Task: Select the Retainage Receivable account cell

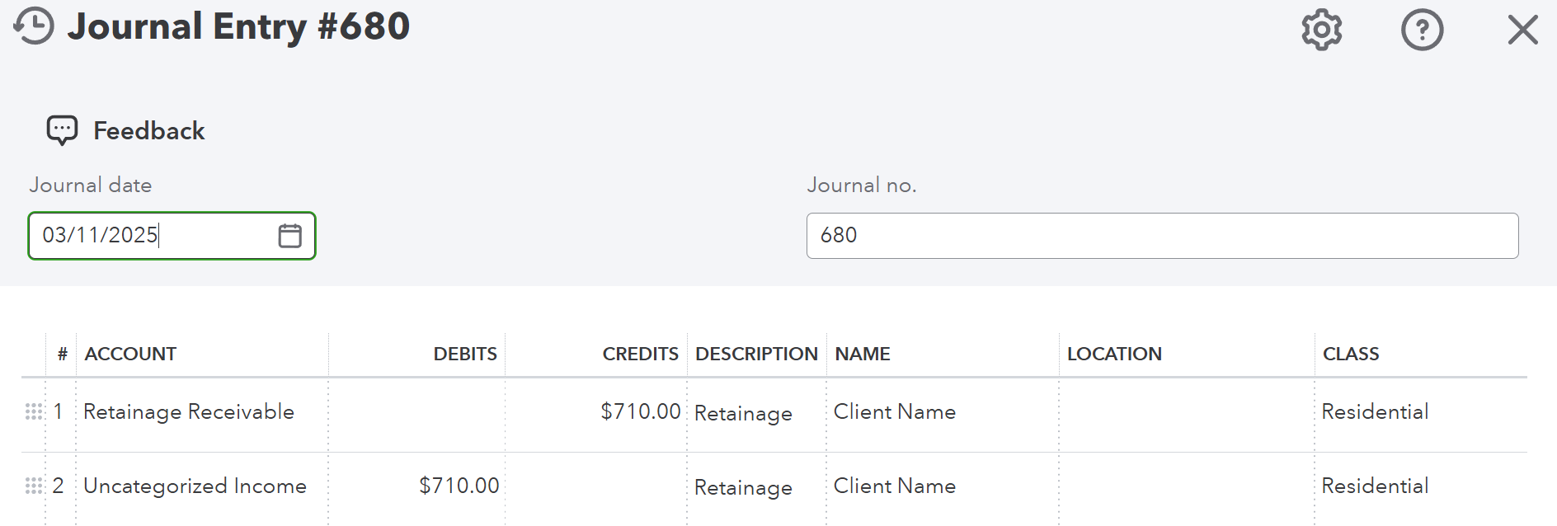Action: 189,411
